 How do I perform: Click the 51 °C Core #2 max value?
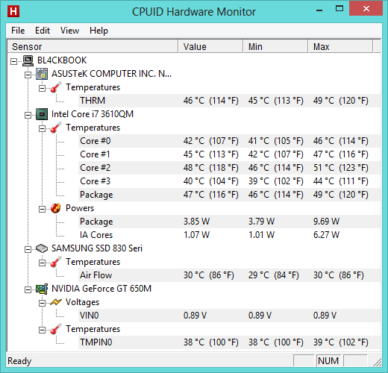[340, 168]
